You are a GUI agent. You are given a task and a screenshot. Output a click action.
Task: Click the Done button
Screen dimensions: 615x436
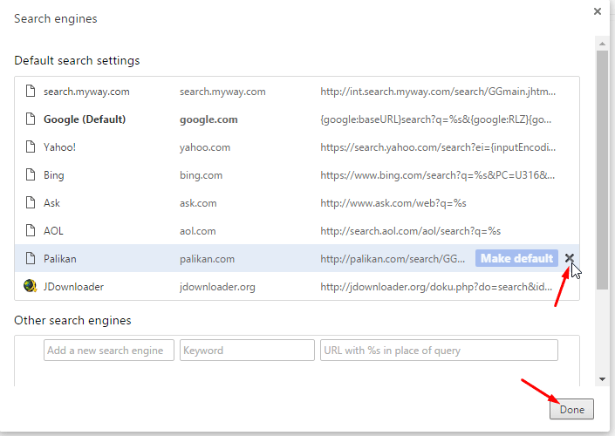(571, 409)
